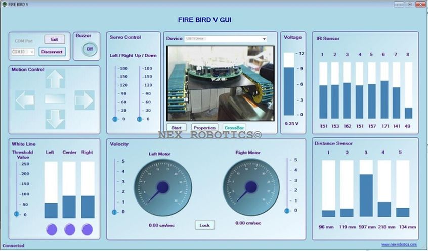Image resolution: width=428 pixels, height=251 pixels.
Task: Click the Start camera button
Action: (x=177, y=128)
